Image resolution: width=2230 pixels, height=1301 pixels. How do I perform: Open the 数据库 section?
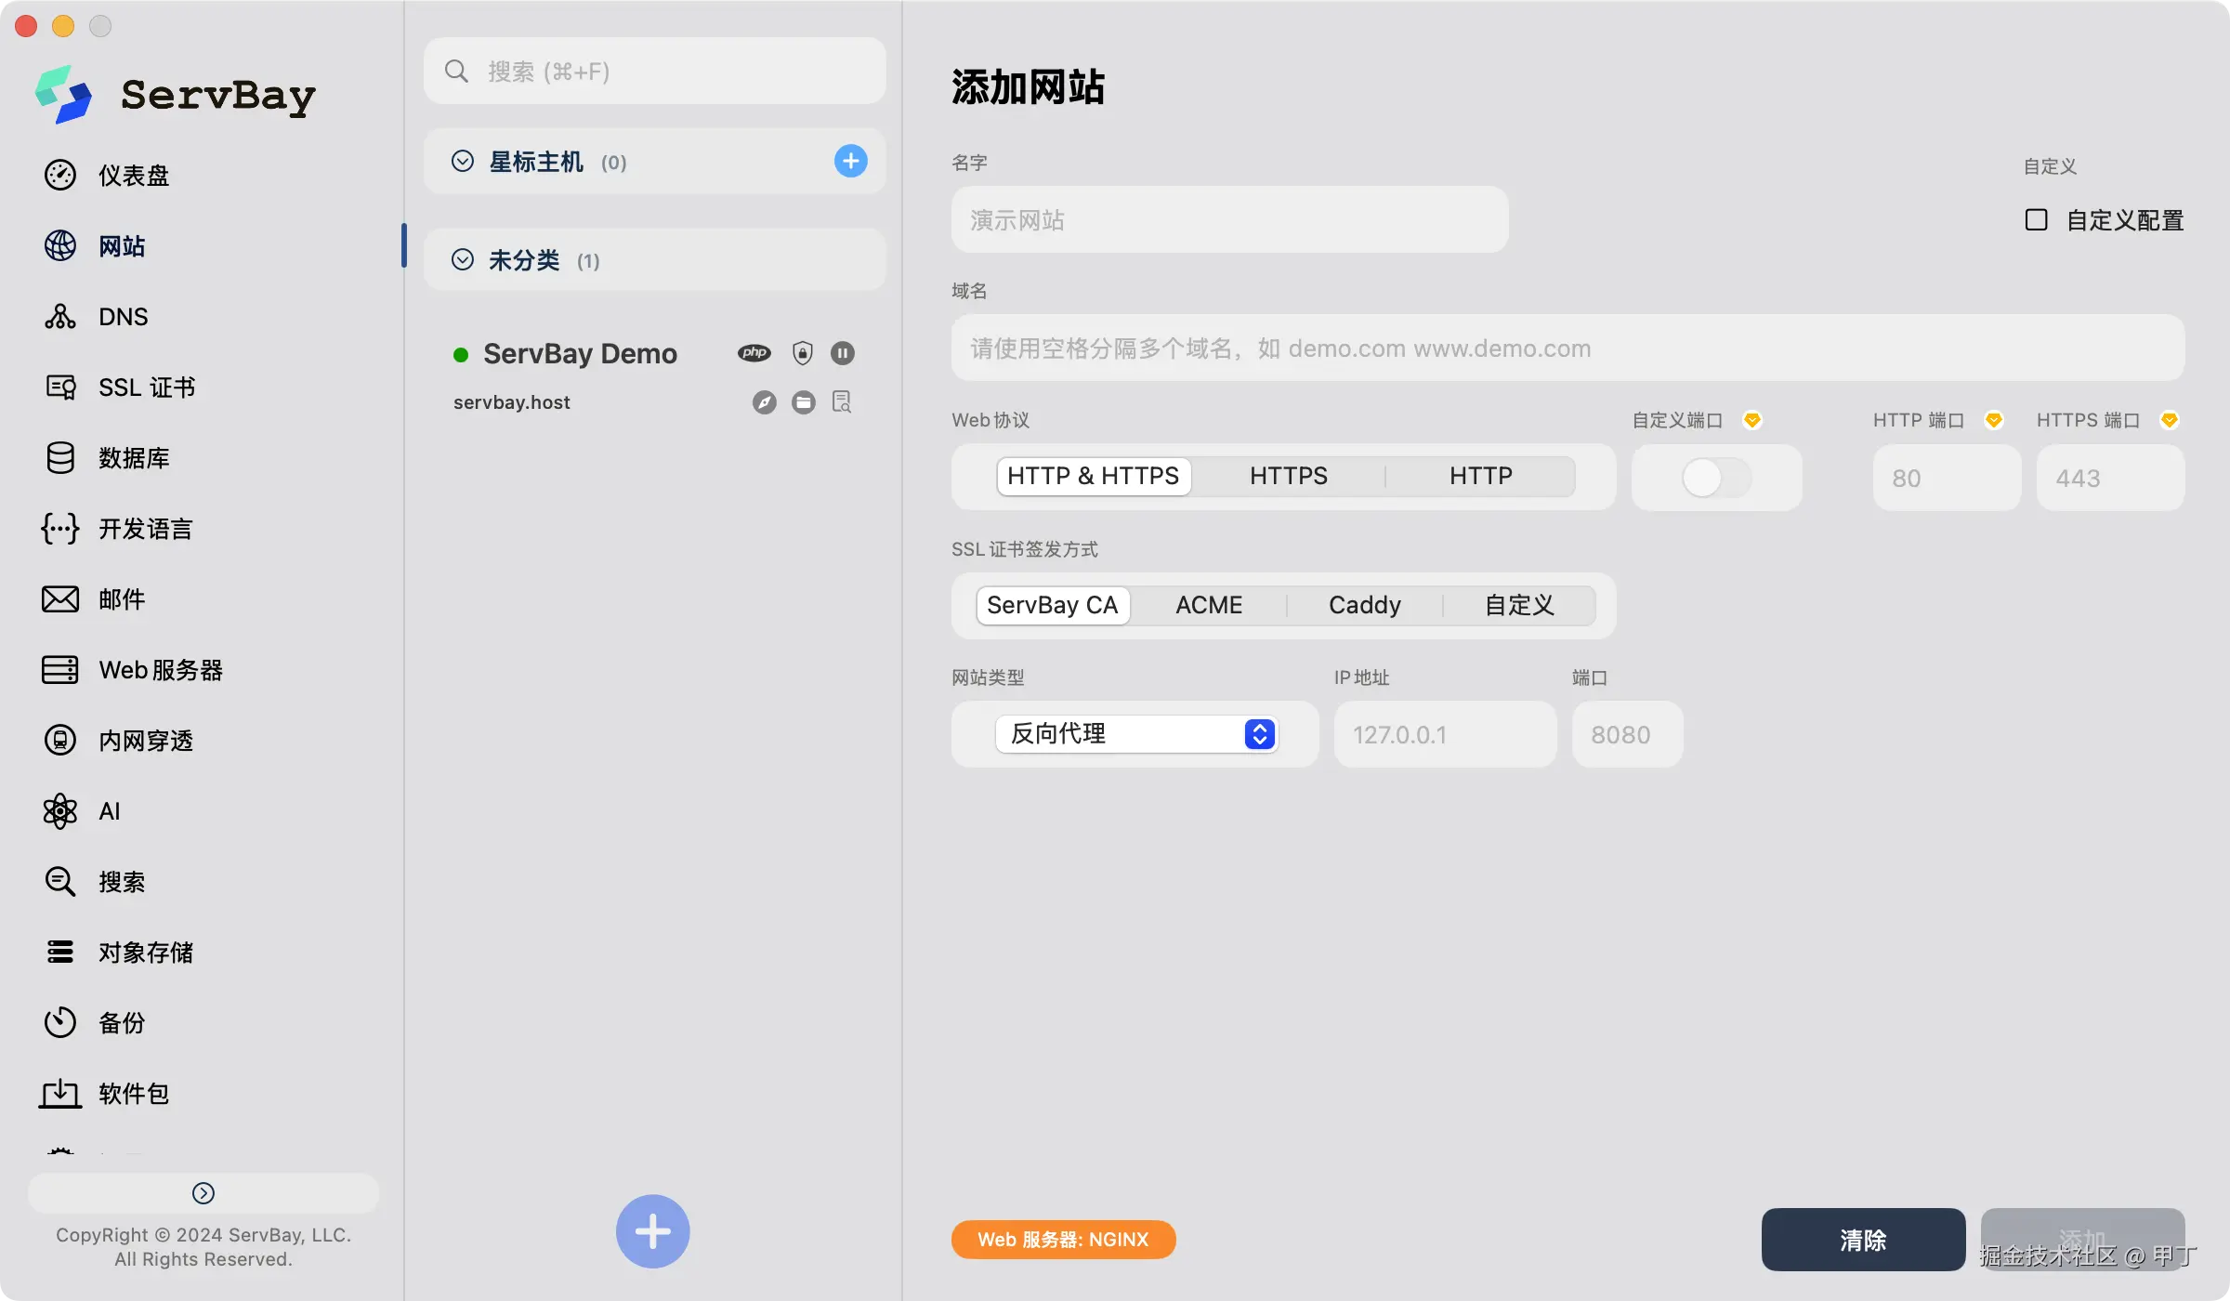tap(135, 457)
